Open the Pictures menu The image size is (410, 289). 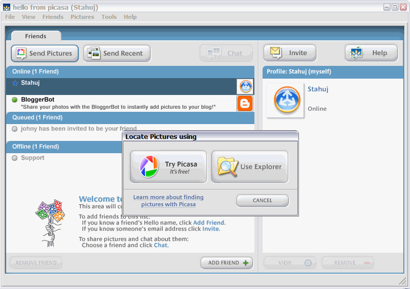[x=82, y=17]
